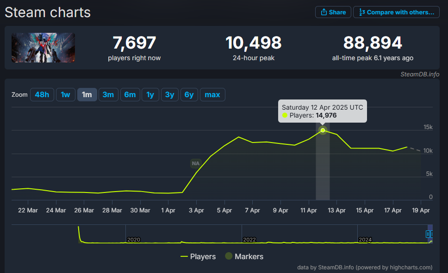This screenshot has width=448, height=273.
Task: Select the 3y zoom option
Action: [x=170, y=94]
